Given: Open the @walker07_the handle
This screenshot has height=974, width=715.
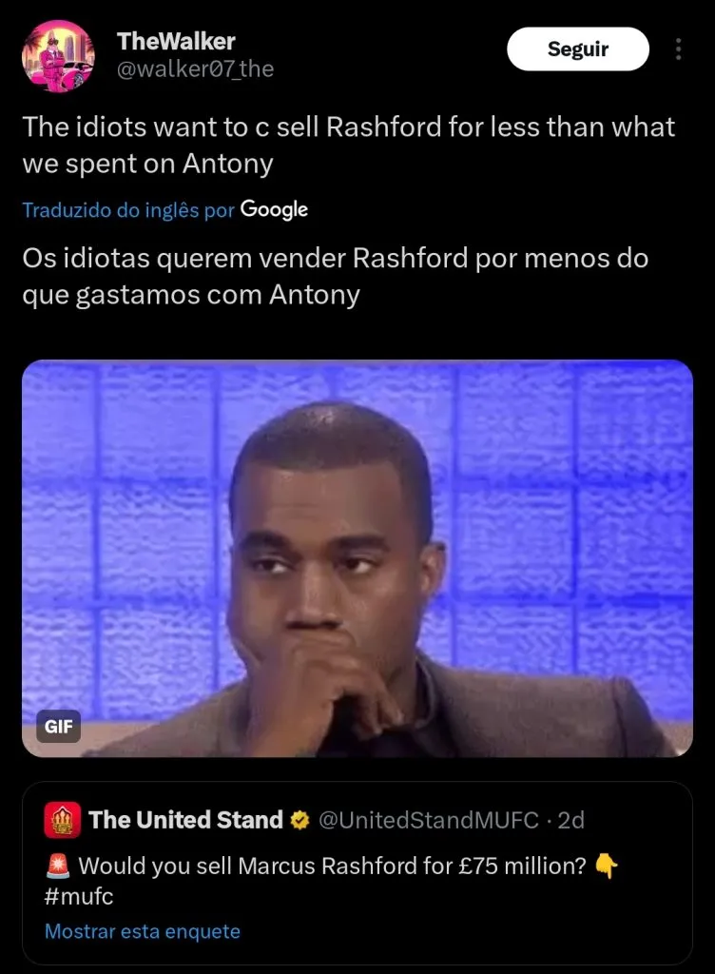Looking at the screenshot, I should point(196,68).
